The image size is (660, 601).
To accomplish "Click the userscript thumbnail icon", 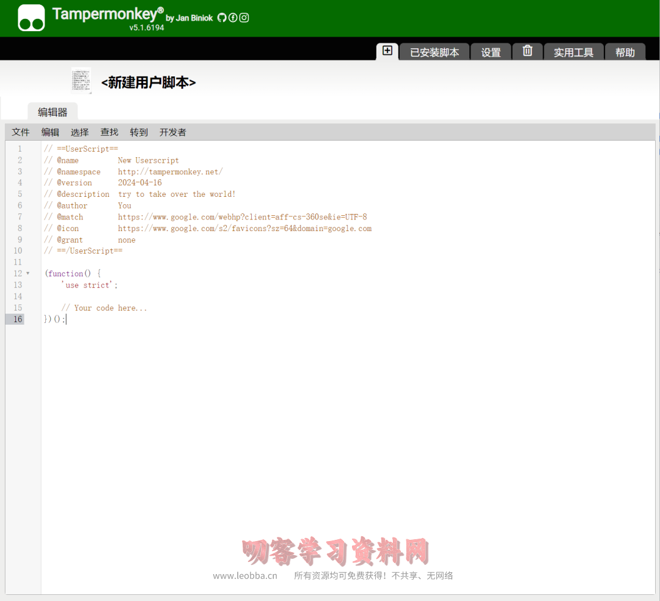I will [81, 81].
